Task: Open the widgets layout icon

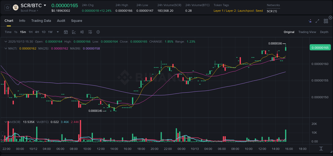Action: point(326,21)
